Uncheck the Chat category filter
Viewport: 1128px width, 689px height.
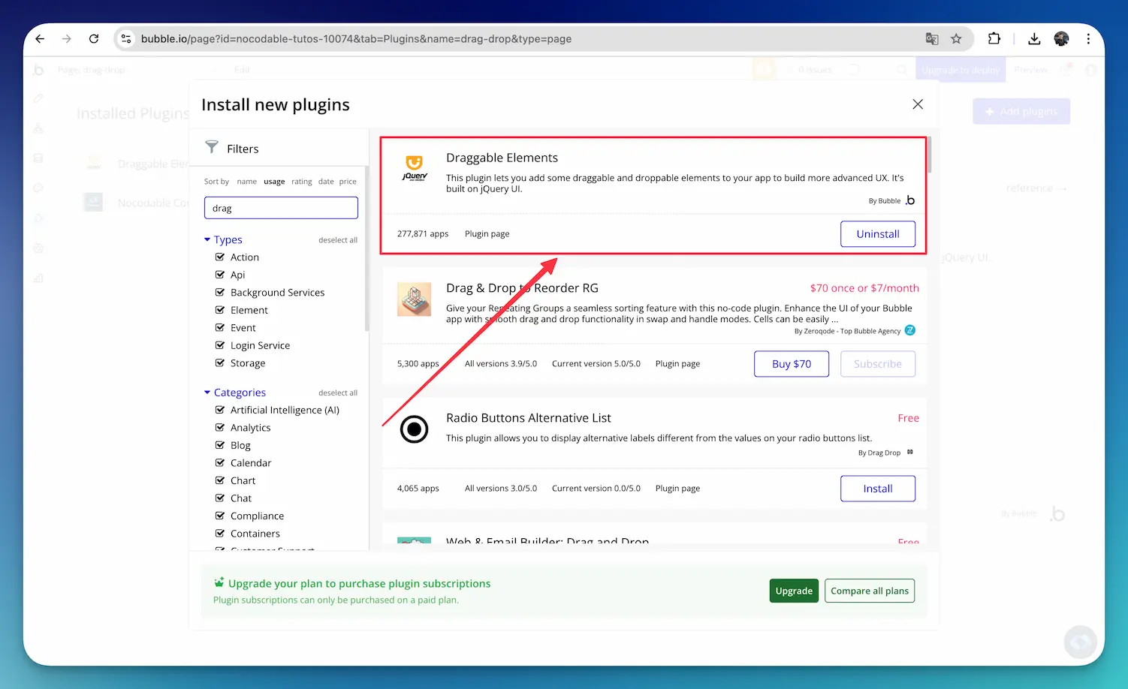[x=220, y=498]
